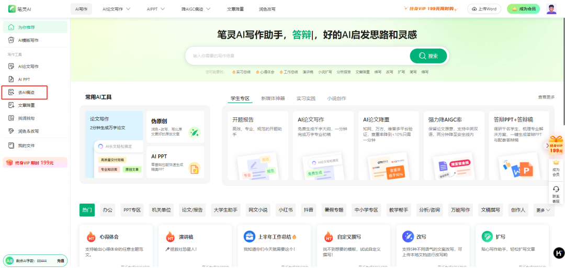Click 小说扩写 suggestion link
565x268 pixels.
pos(325,72)
